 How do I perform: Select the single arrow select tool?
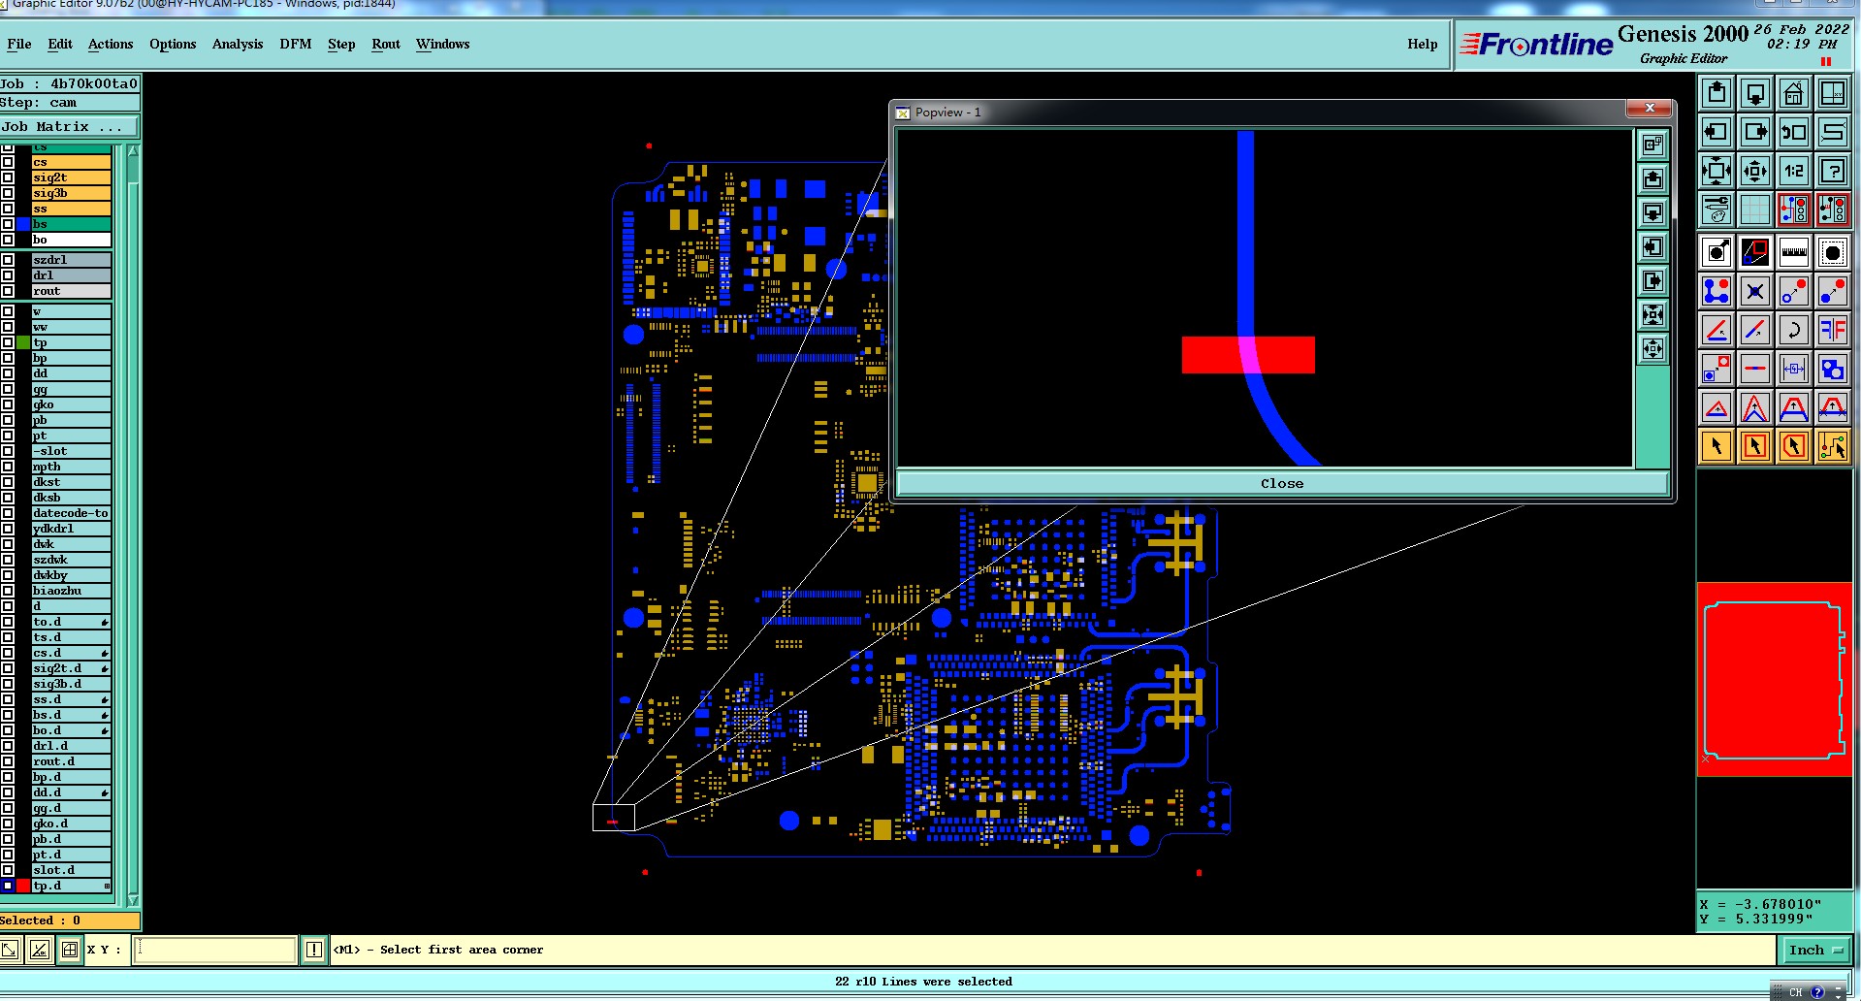click(x=1717, y=446)
